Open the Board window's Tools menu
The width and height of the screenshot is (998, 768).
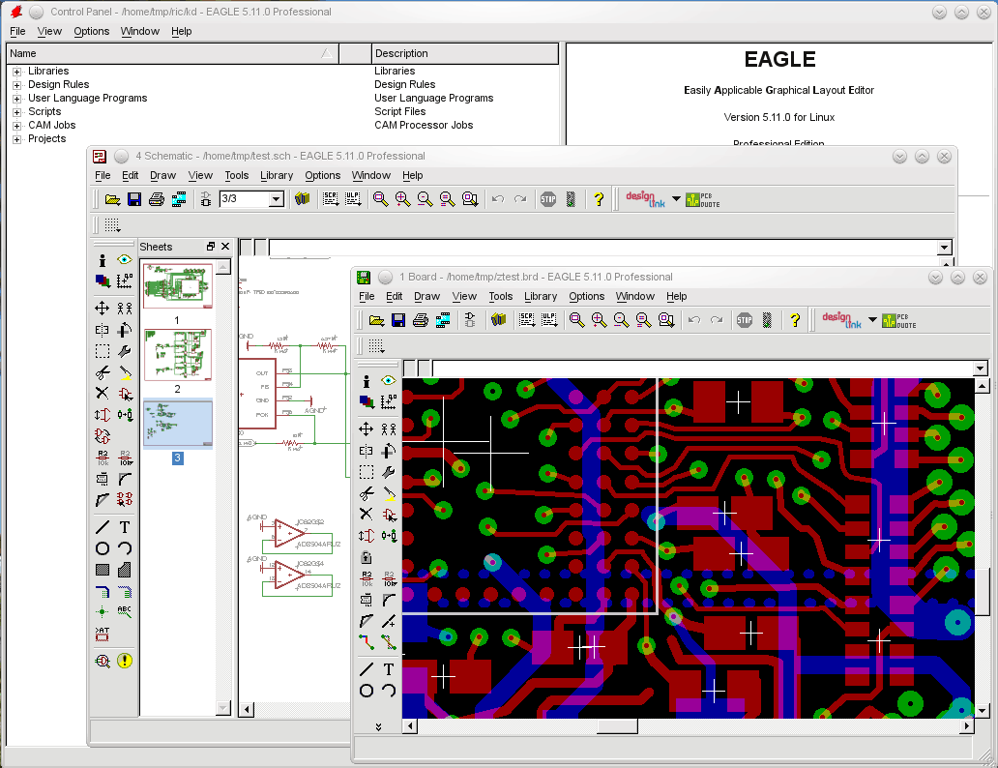click(501, 296)
